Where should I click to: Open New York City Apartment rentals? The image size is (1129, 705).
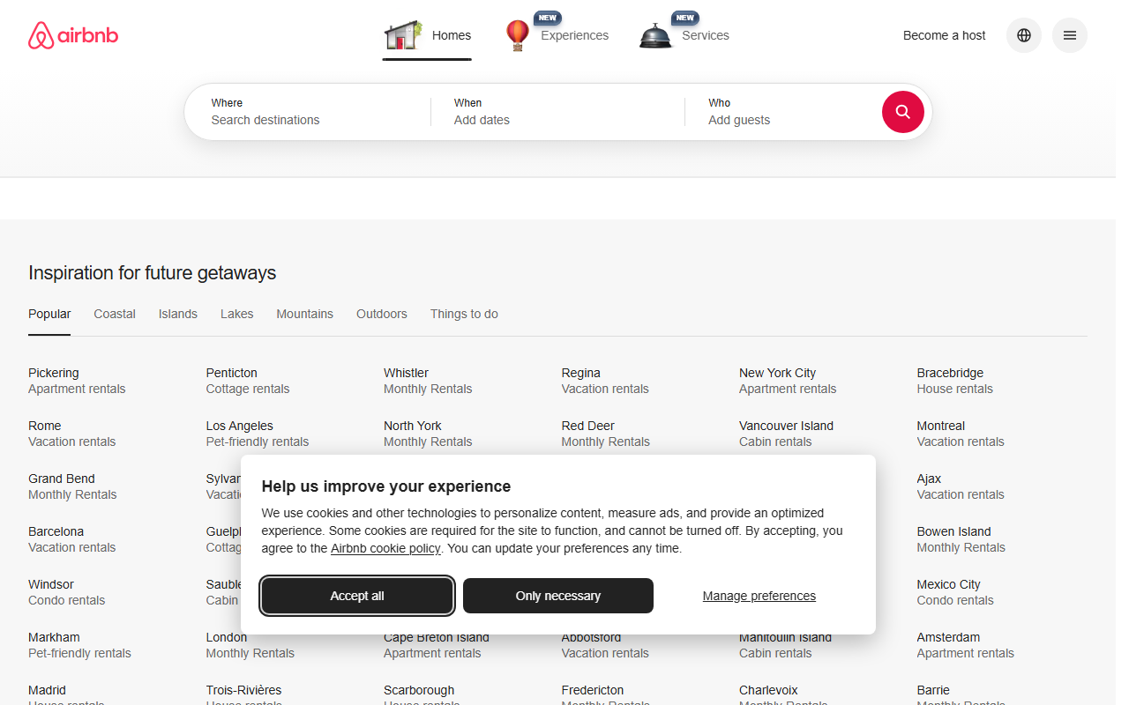(788, 381)
